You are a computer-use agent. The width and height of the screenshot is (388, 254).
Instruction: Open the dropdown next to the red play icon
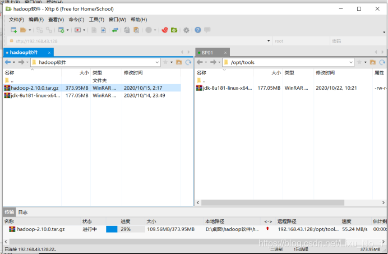(84, 30)
